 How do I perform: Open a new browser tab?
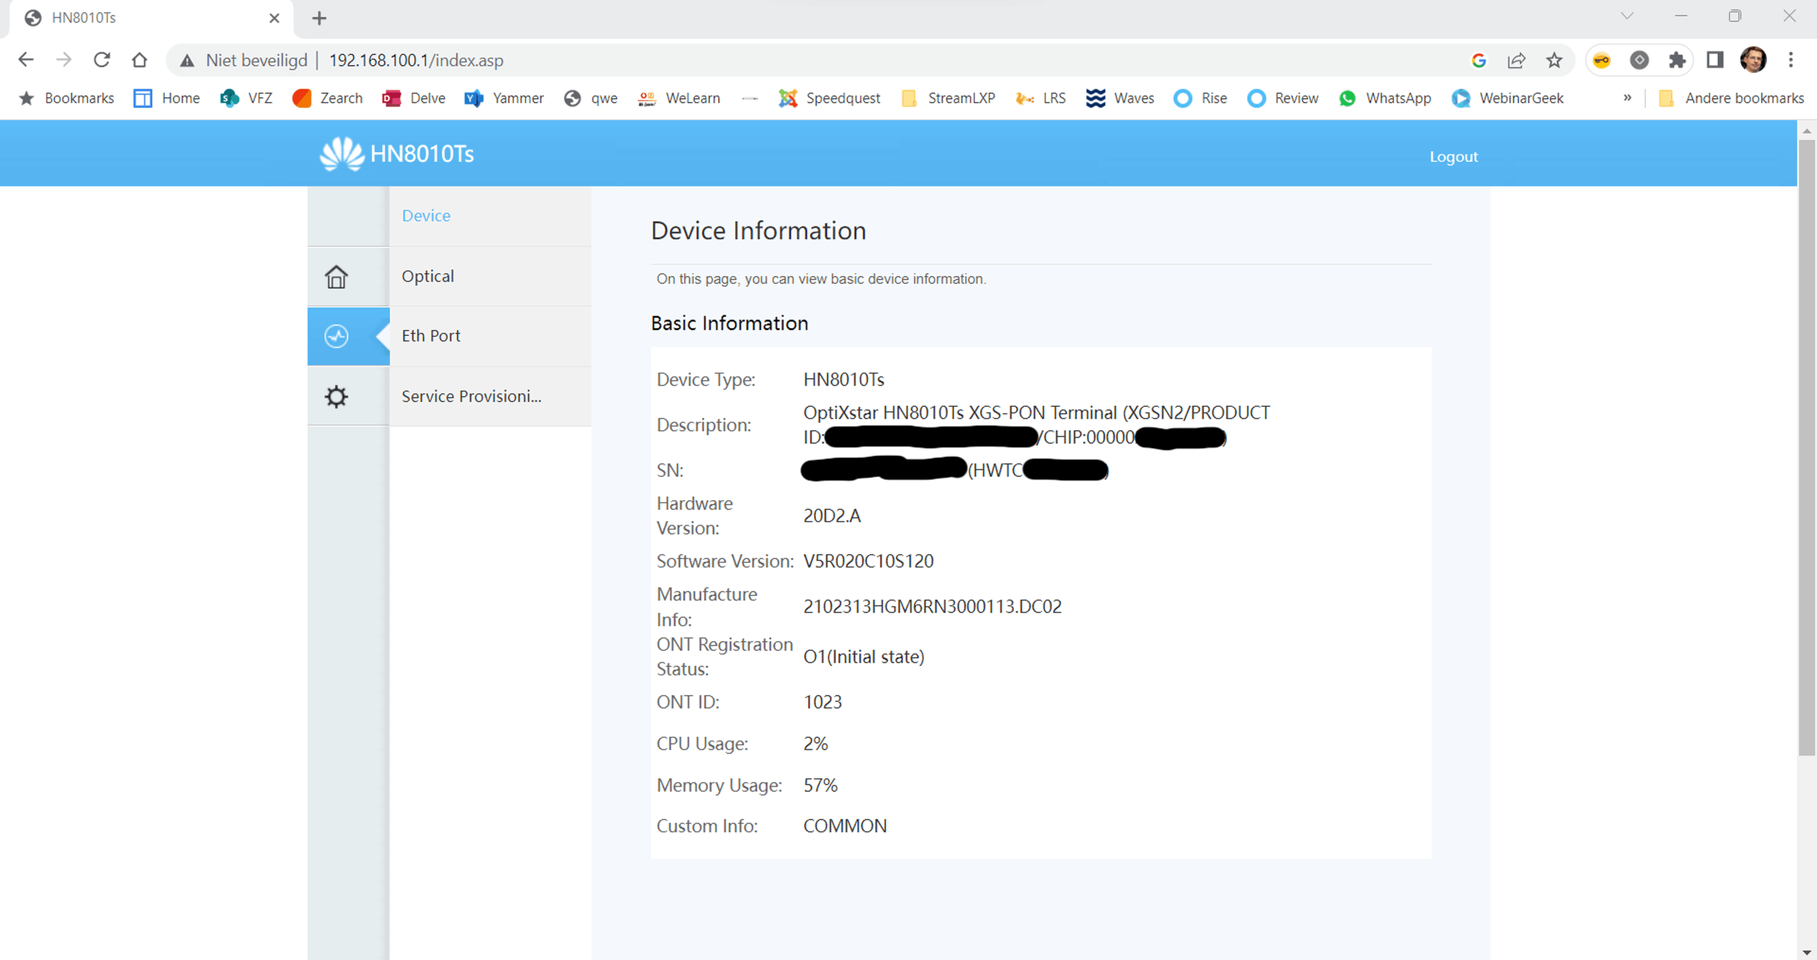pyautogui.click(x=320, y=18)
